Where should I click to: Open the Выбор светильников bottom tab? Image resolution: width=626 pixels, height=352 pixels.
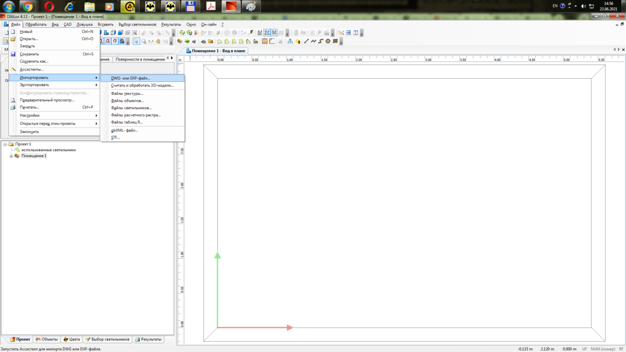(x=107, y=339)
